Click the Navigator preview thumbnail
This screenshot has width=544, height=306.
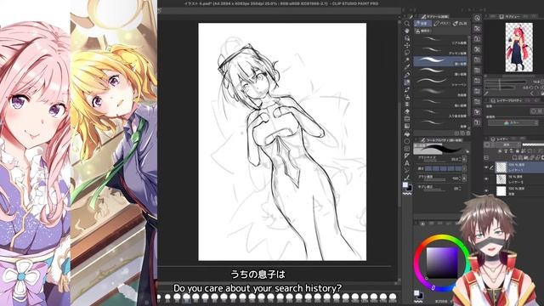coord(518,48)
